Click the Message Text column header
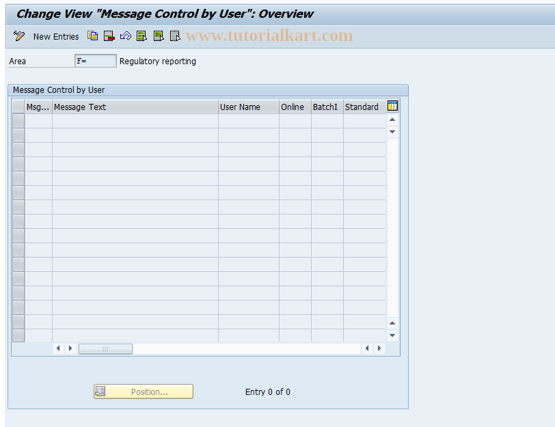Image resolution: width=555 pixels, height=427 pixels. click(135, 107)
